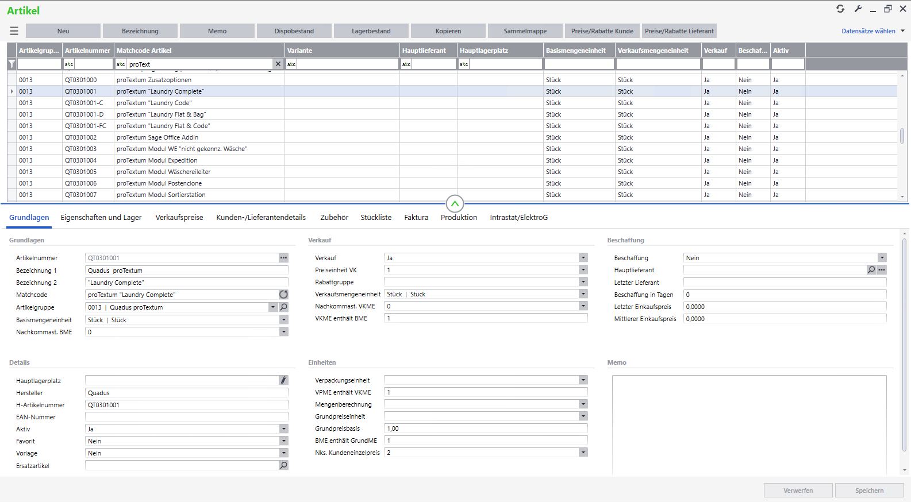The height and width of the screenshot is (502, 911).
Task: Click the Neu button
Action: pos(63,31)
